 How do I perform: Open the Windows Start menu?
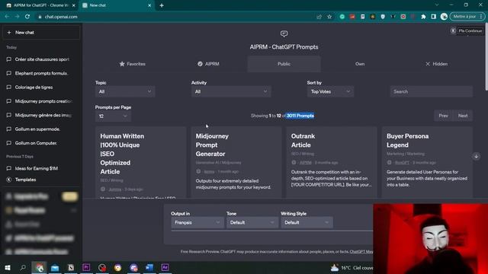coord(8,267)
